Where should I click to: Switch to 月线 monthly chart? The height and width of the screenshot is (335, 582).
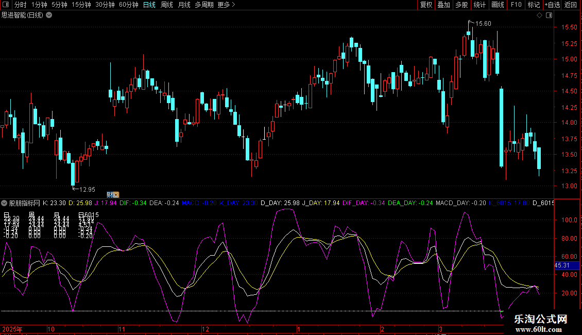point(184,5)
